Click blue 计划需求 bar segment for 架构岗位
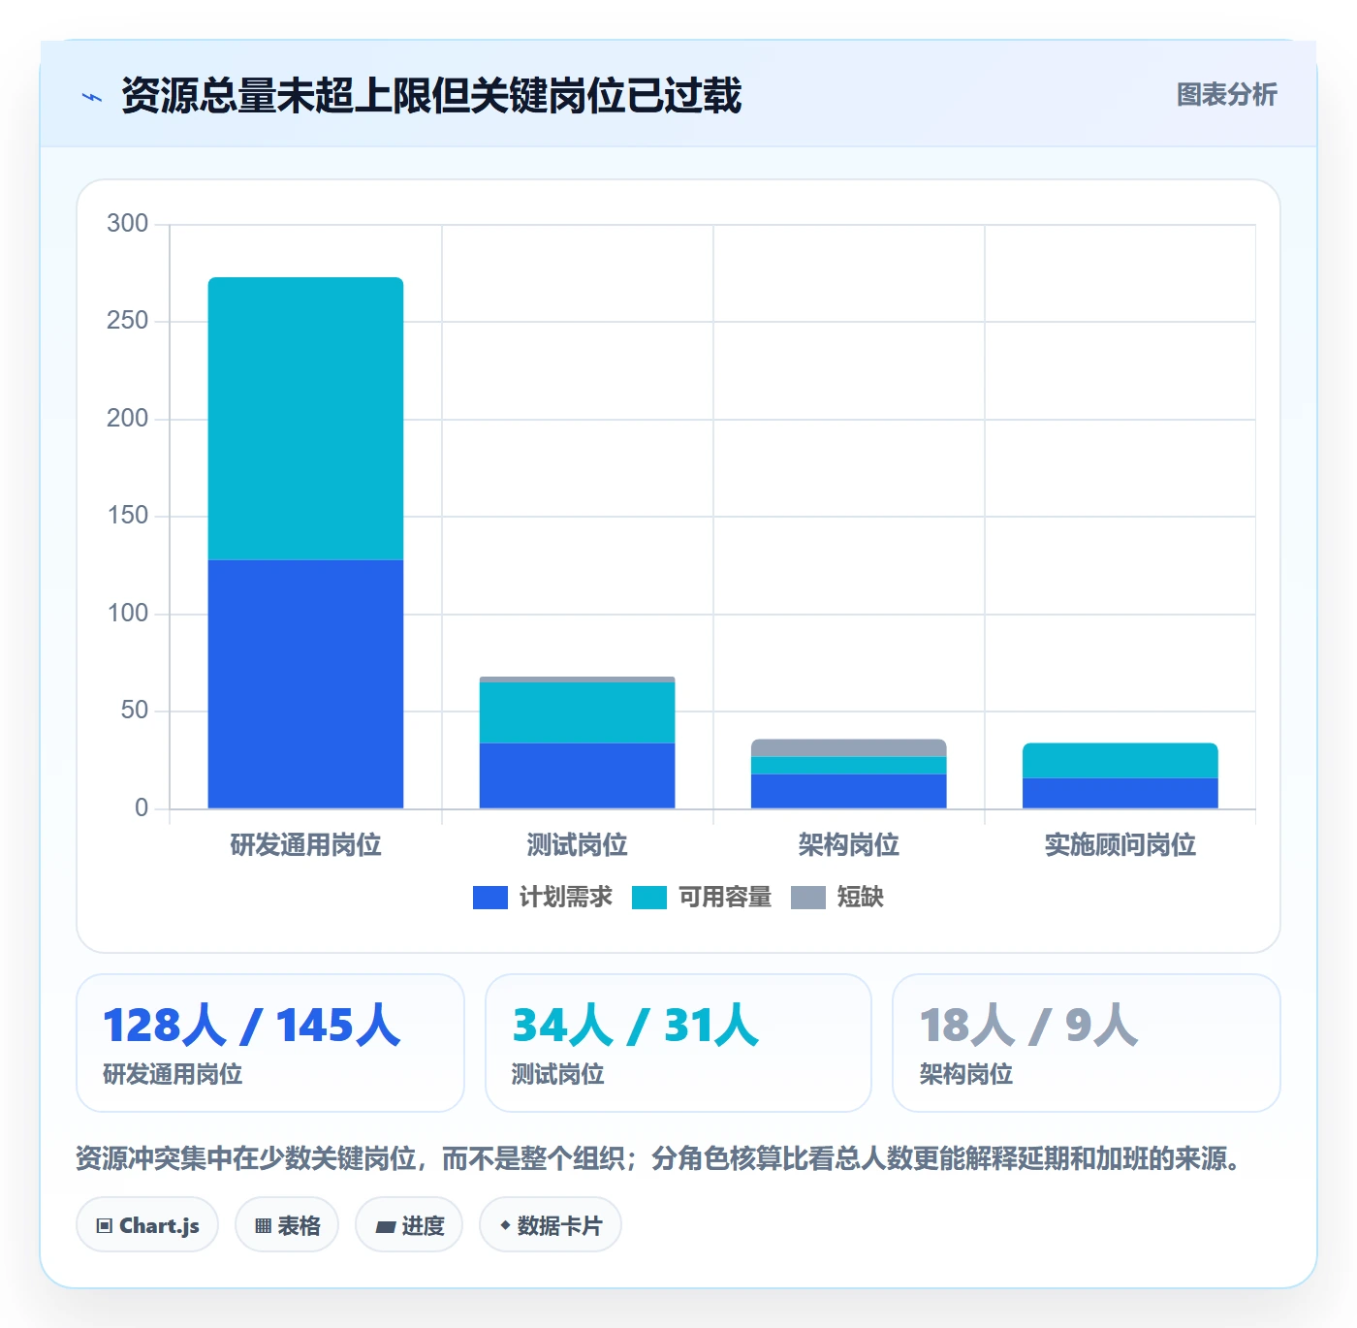Image resolution: width=1357 pixels, height=1328 pixels. coord(848,791)
